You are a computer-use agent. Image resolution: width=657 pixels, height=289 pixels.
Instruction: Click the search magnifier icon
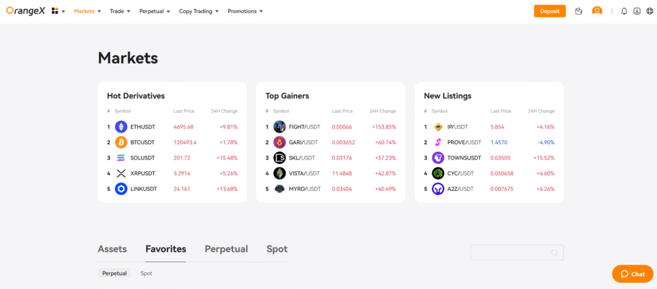(x=554, y=252)
